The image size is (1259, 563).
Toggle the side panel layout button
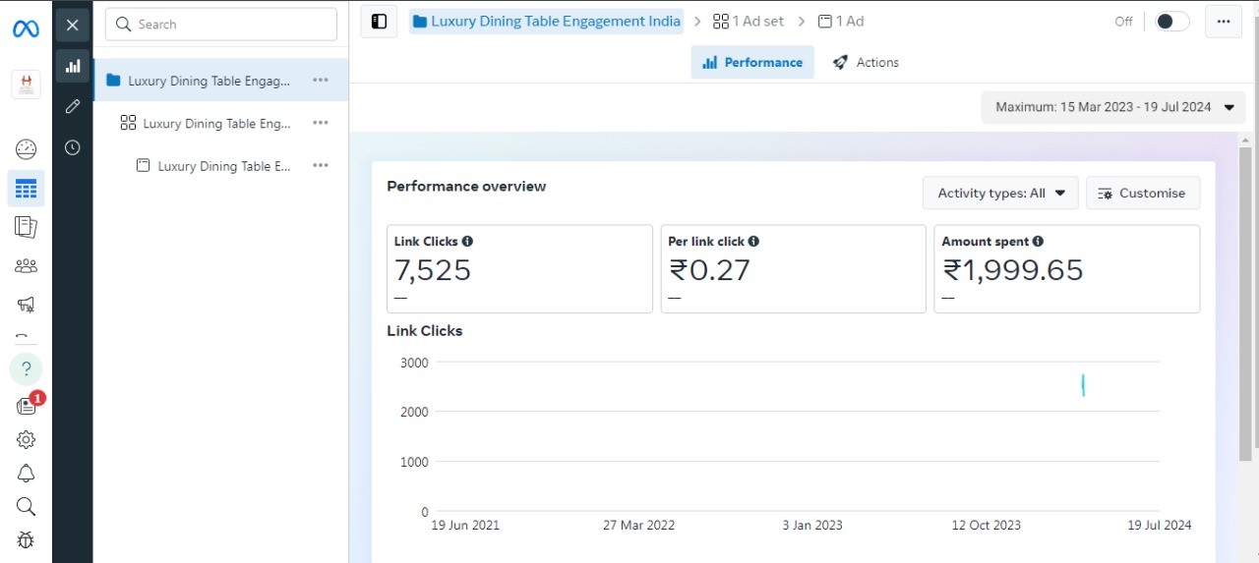pyautogui.click(x=380, y=22)
